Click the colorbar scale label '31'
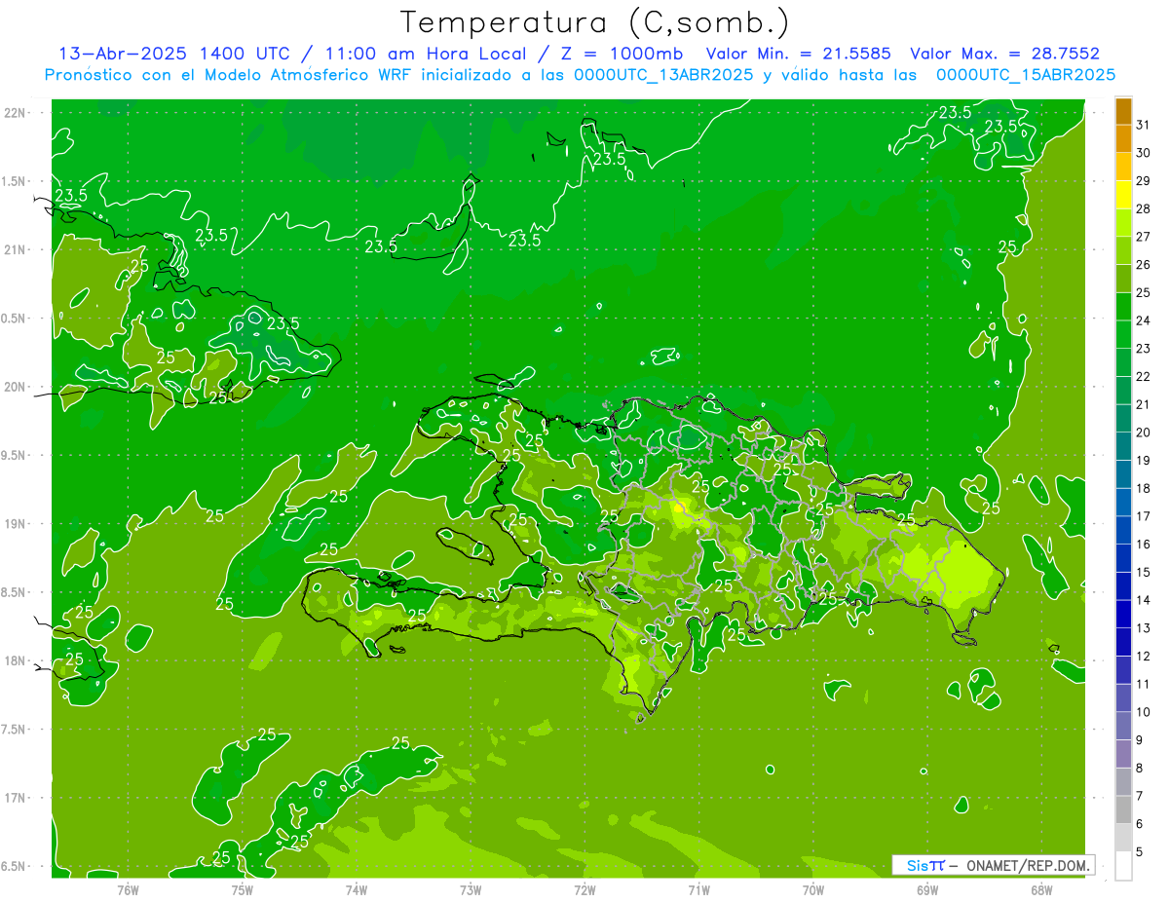Screen dimensions: 1169x903 1144,125
